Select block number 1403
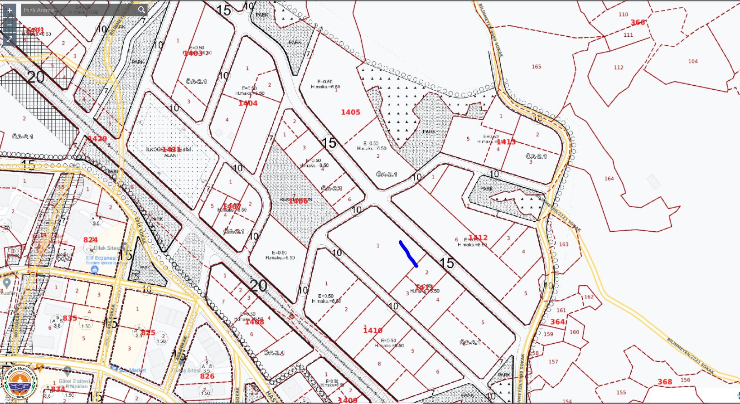Image resolution: width=740 pixels, height=404 pixels. 193,53
